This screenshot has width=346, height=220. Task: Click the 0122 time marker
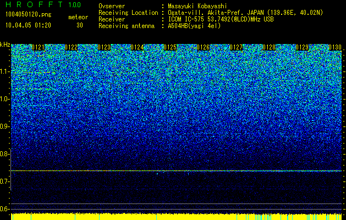pos(71,47)
